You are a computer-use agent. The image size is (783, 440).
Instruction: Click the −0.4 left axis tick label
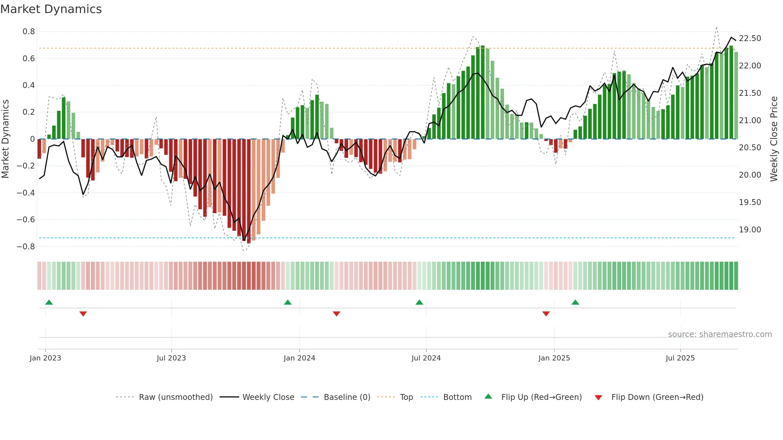[26, 193]
